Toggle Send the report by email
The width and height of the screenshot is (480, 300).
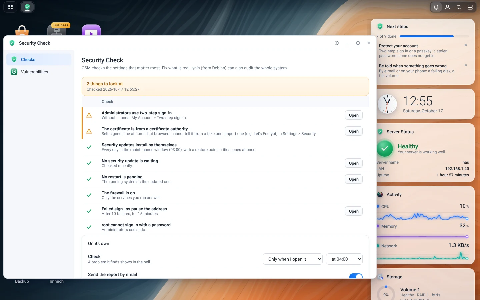[x=356, y=276]
